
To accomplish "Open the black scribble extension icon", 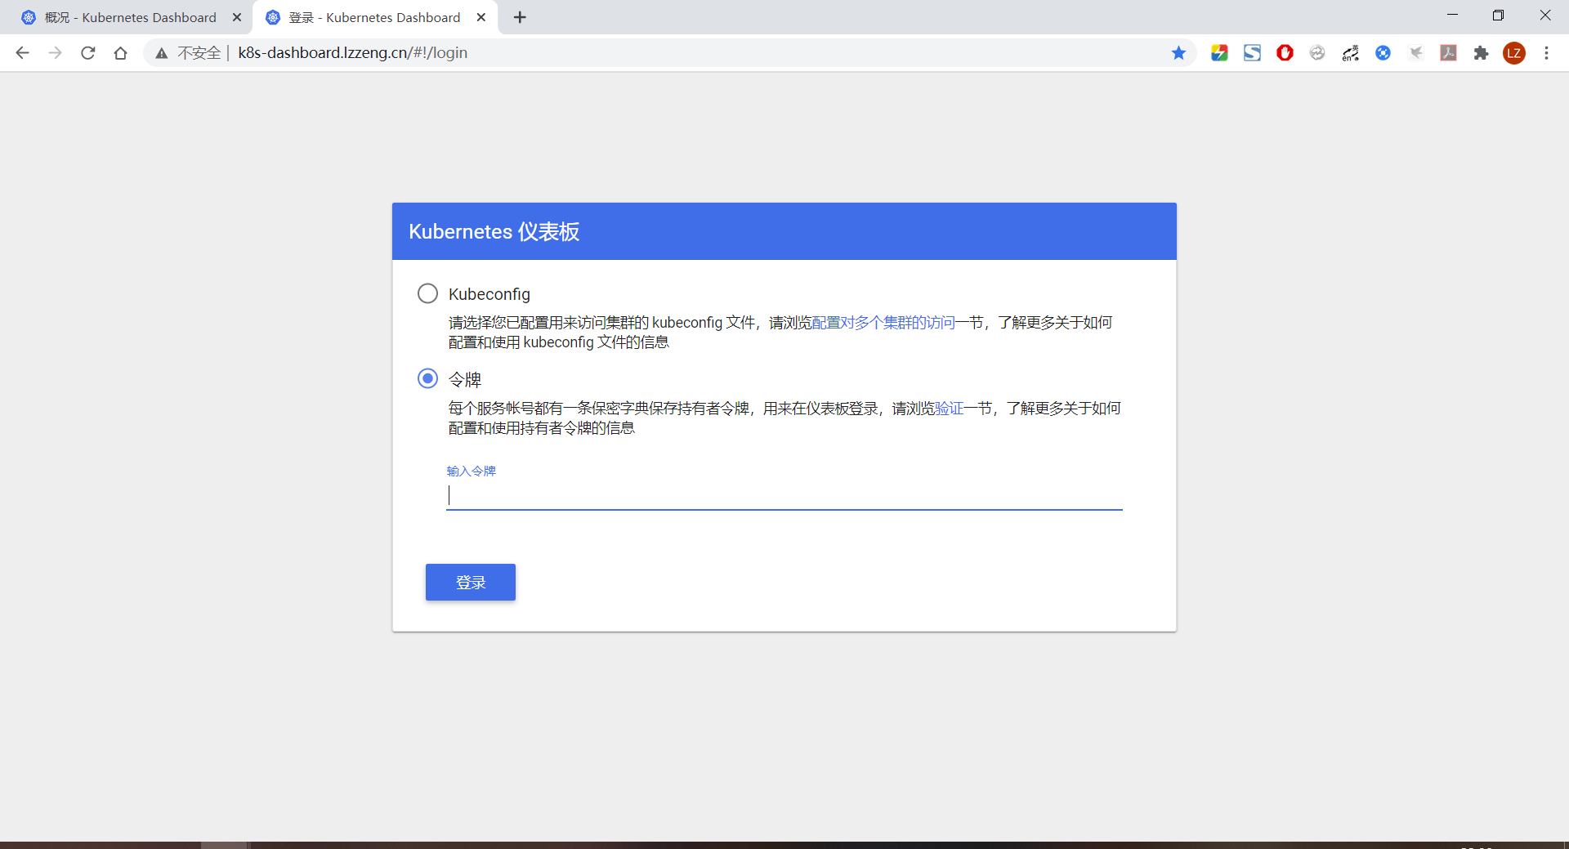I will tap(1350, 53).
